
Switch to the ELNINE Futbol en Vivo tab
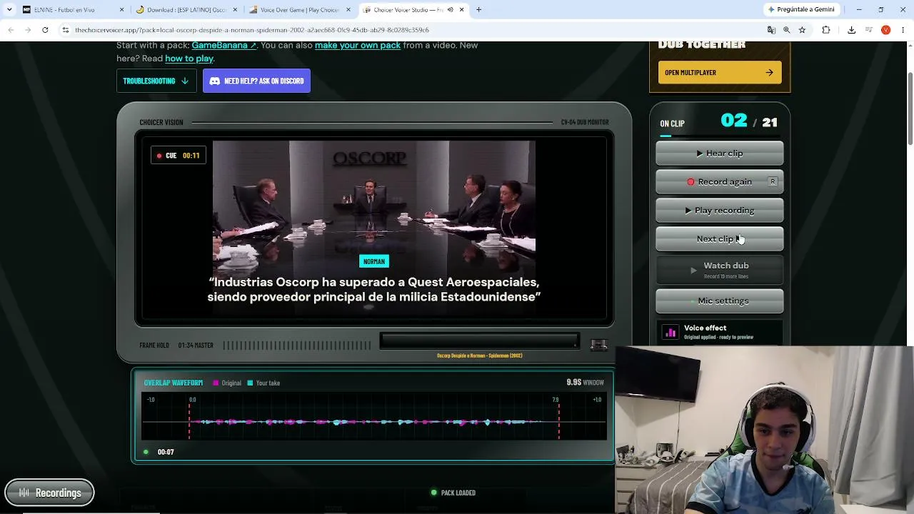[72, 10]
